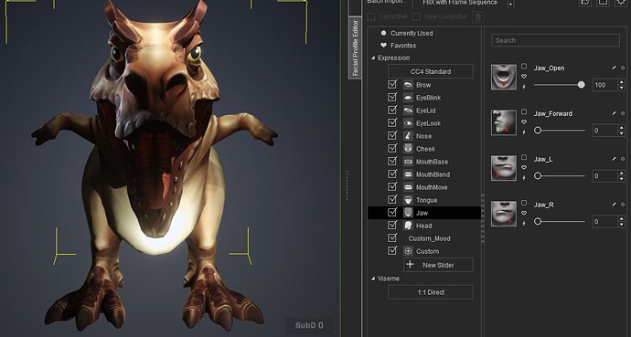Click the Jaw_L slider track
This screenshot has height=337, width=631.
point(560,176)
